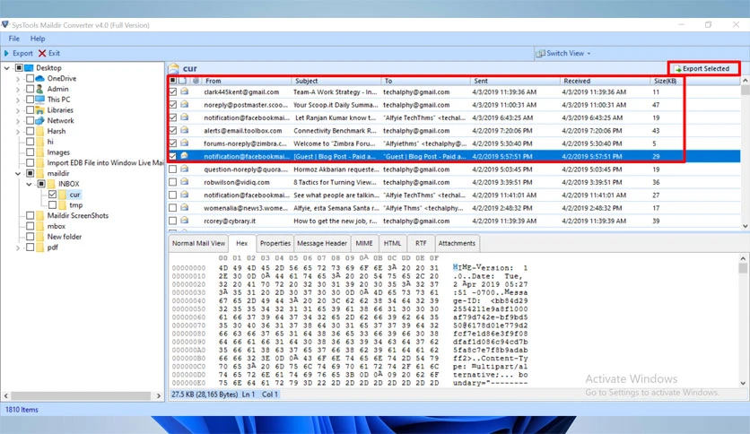The width and height of the screenshot is (750, 434).
Task: Click the This PC monitor icon
Action: tap(40, 99)
